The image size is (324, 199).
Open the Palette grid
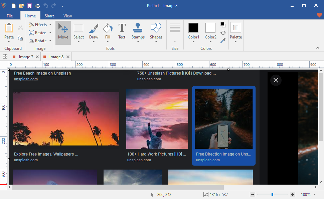pos(235,28)
